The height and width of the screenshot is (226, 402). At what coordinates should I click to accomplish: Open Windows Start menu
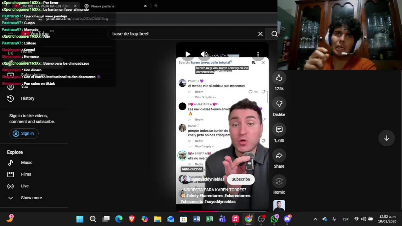click(80, 219)
